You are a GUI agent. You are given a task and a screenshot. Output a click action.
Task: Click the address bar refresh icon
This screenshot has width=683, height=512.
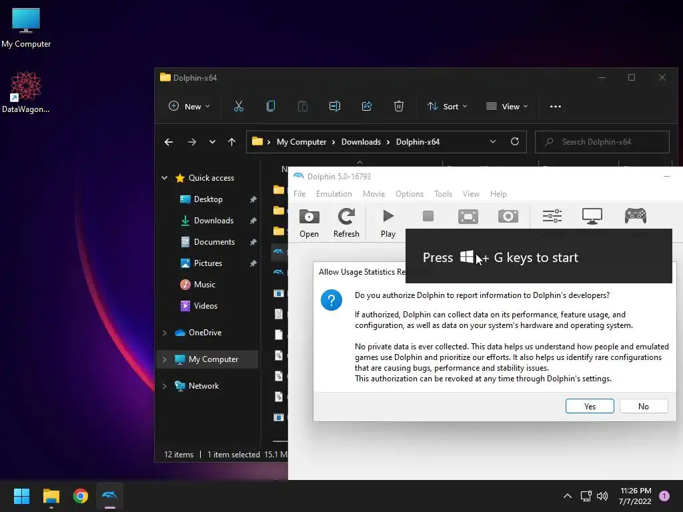coord(514,141)
